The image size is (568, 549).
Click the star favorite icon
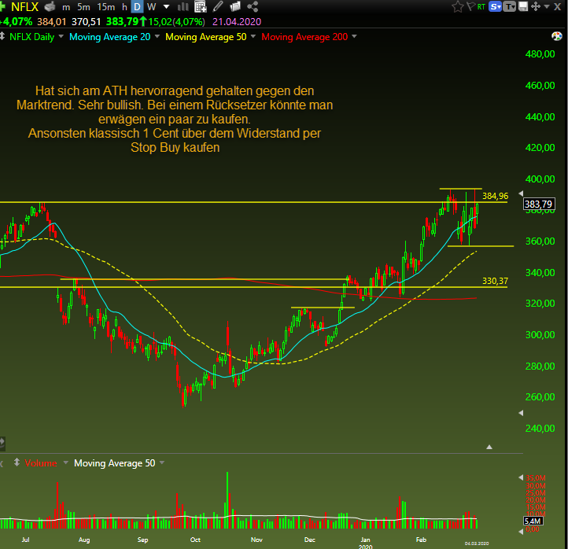(x=458, y=6)
